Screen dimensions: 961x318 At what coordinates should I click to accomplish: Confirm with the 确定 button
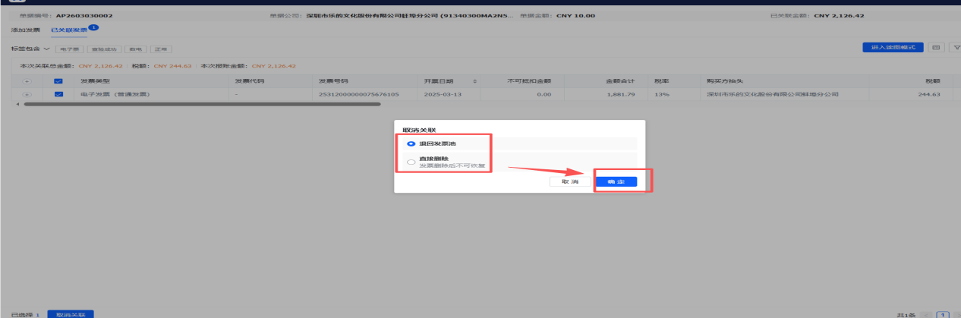point(616,182)
